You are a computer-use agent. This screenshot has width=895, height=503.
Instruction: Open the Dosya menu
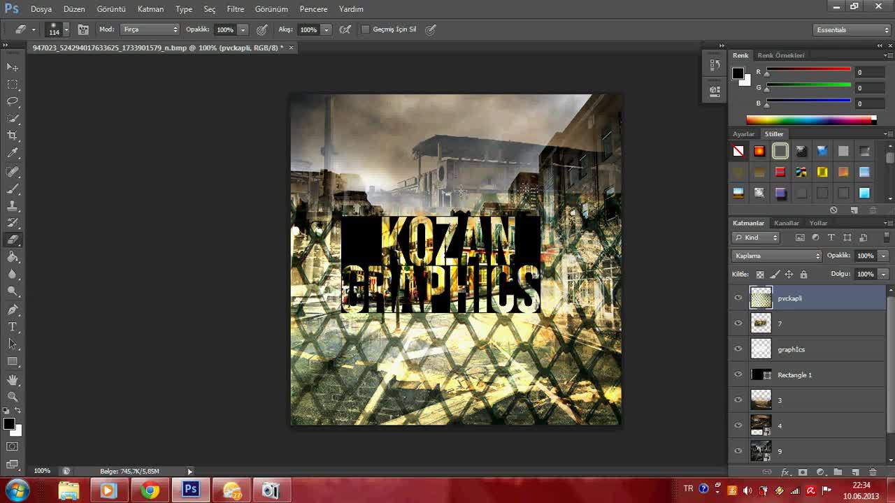coord(41,9)
